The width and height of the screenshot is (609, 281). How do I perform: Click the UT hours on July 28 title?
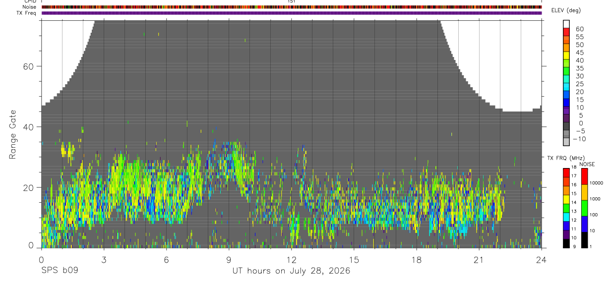coord(291,271)
